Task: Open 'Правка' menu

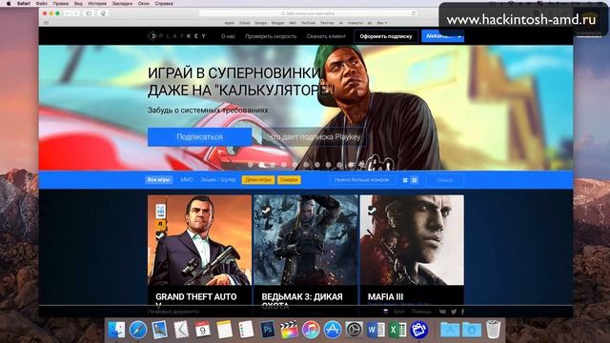Action: pyautogui.click(x=60, y=4)
